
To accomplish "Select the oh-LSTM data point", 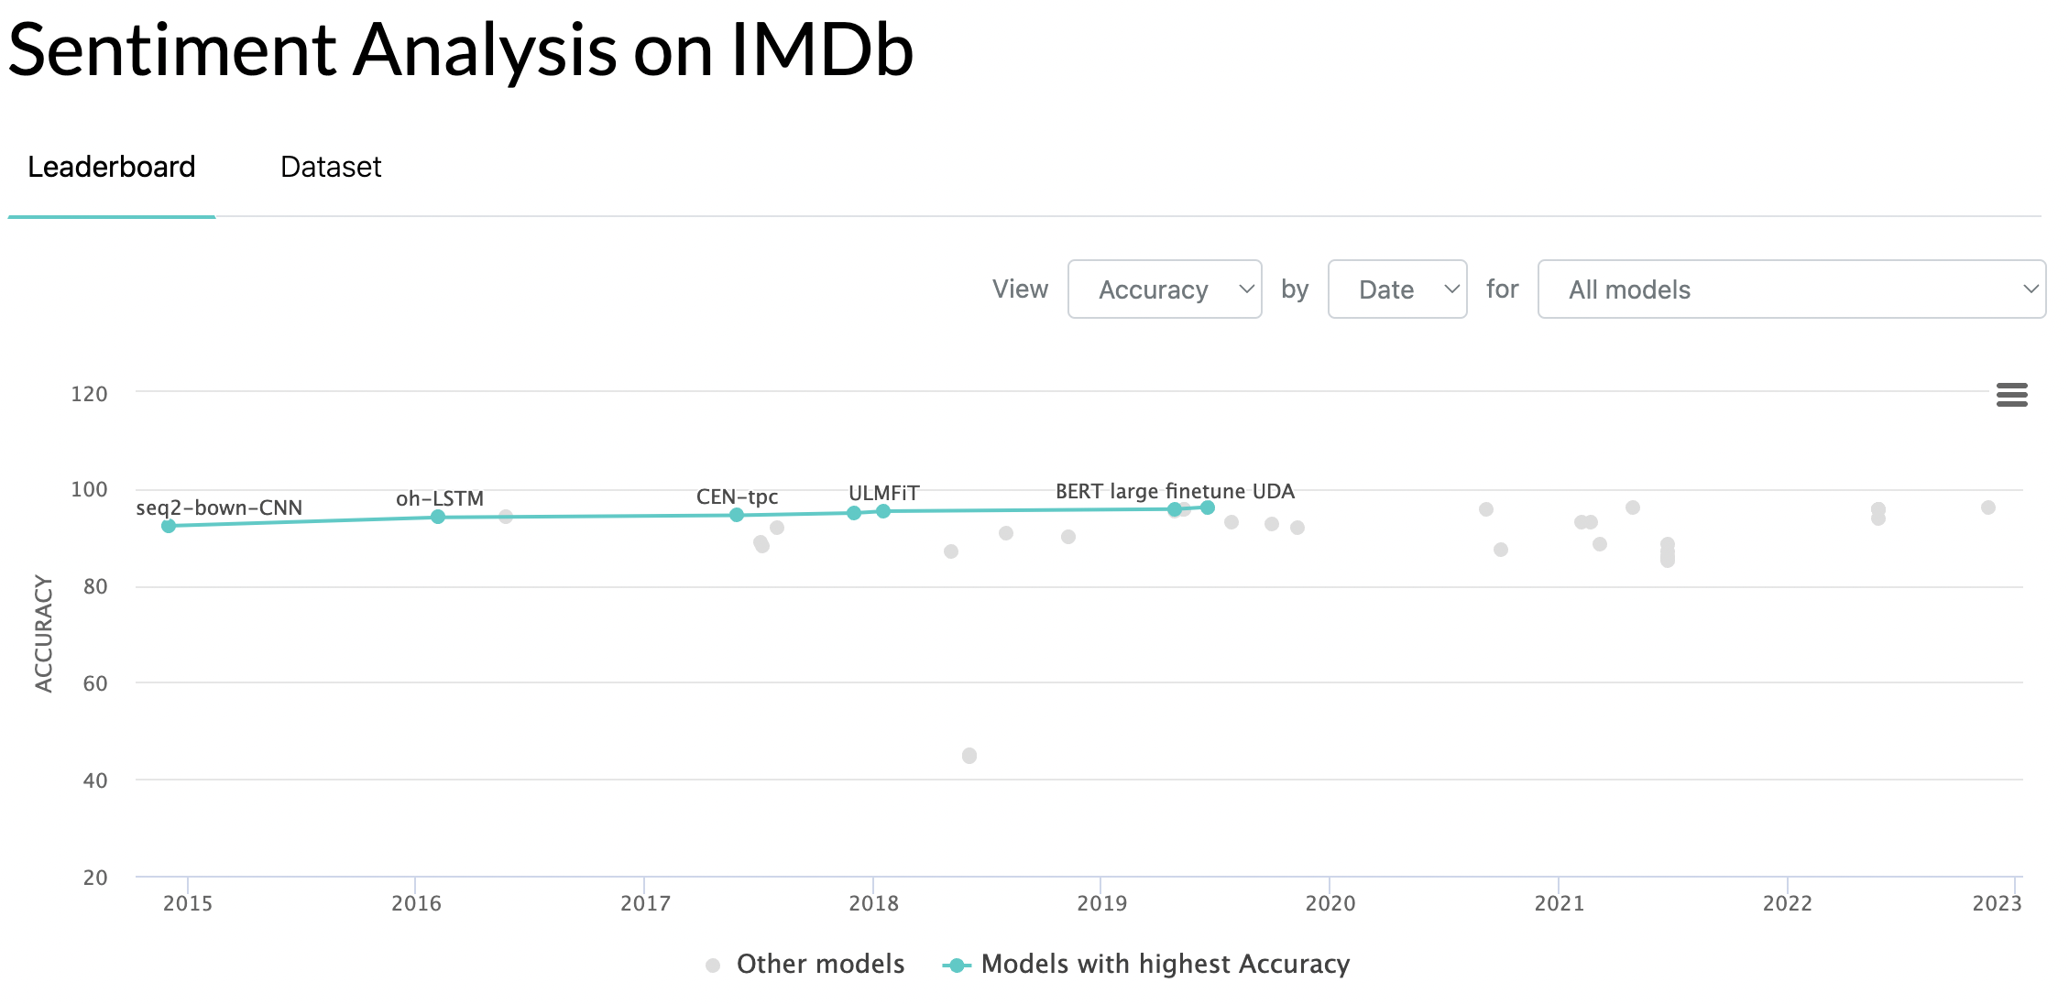I will [x=438, y=517].
